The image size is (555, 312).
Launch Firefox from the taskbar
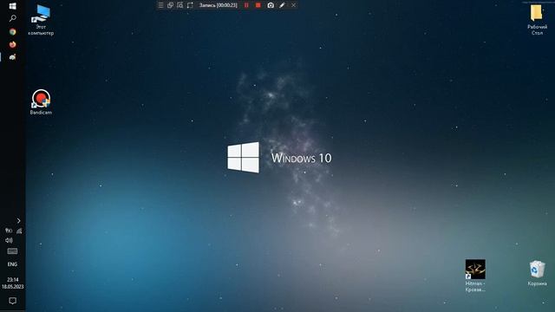click(13, 44)
